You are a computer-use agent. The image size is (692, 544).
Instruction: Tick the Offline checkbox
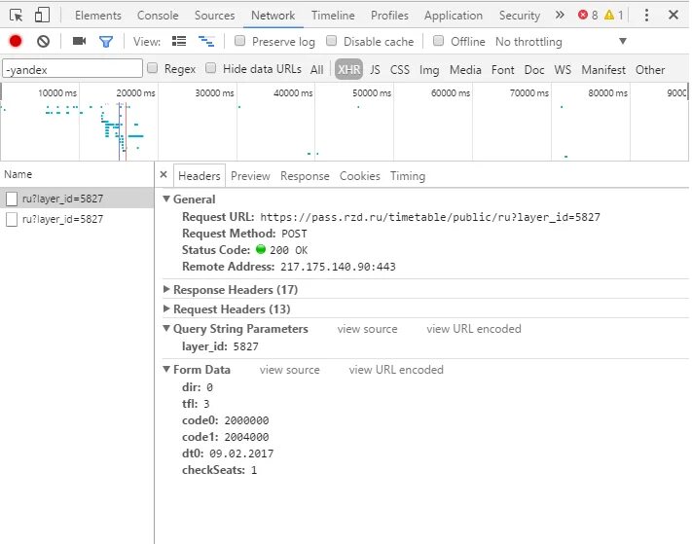[438, 41]
